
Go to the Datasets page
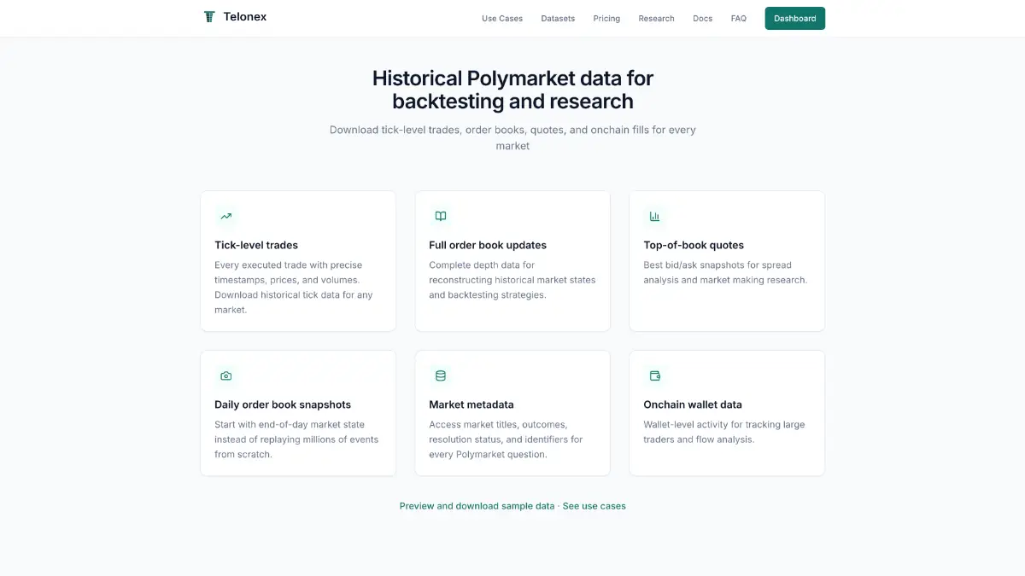558,18
